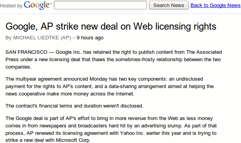Click the Google logo in the header

[x=38, y=5]
